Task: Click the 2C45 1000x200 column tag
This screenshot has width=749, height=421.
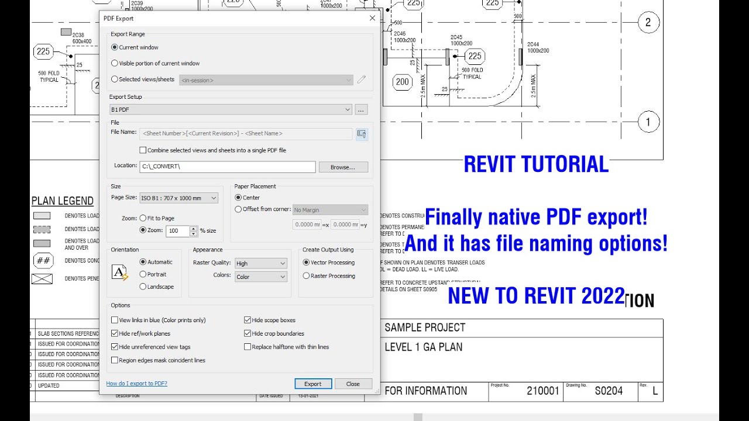Action: [461, 40]
